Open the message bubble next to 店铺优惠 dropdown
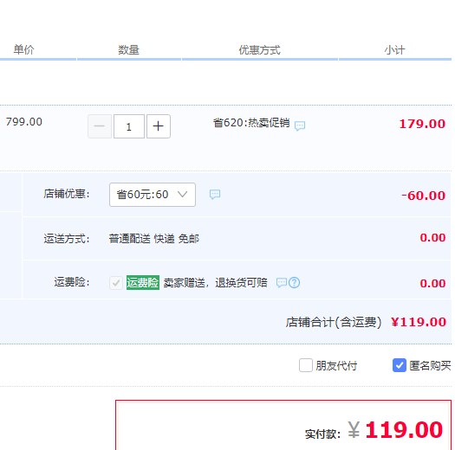 click(x=215, y=195)
